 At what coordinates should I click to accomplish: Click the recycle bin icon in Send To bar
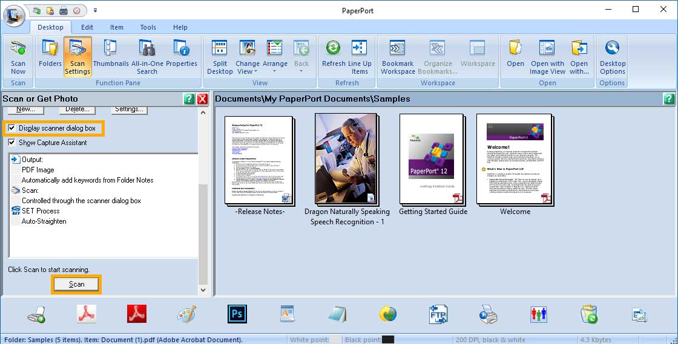click(588, 314)
